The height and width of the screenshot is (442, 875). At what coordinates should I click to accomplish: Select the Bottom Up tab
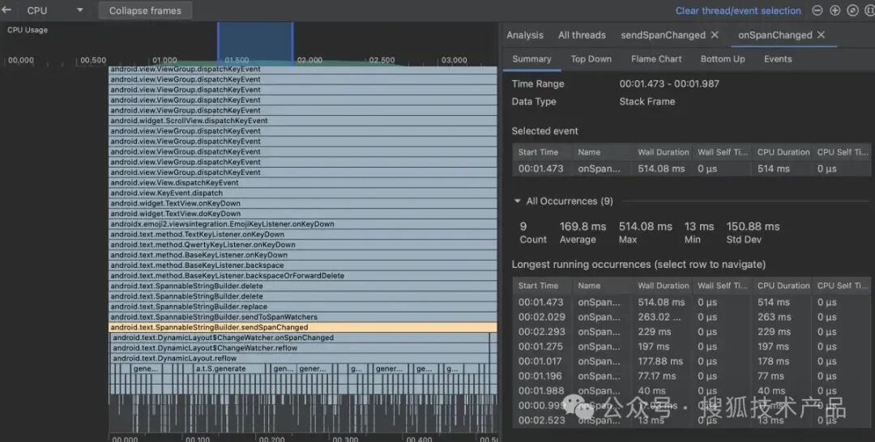[723, 59]
